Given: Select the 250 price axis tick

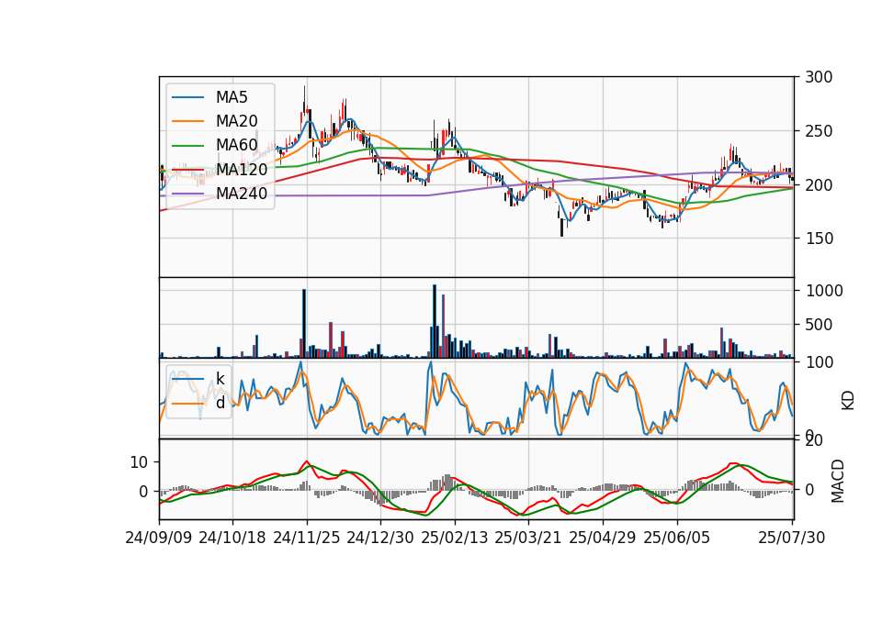Looking at the screenshot, I should click(x=818, y=131).
